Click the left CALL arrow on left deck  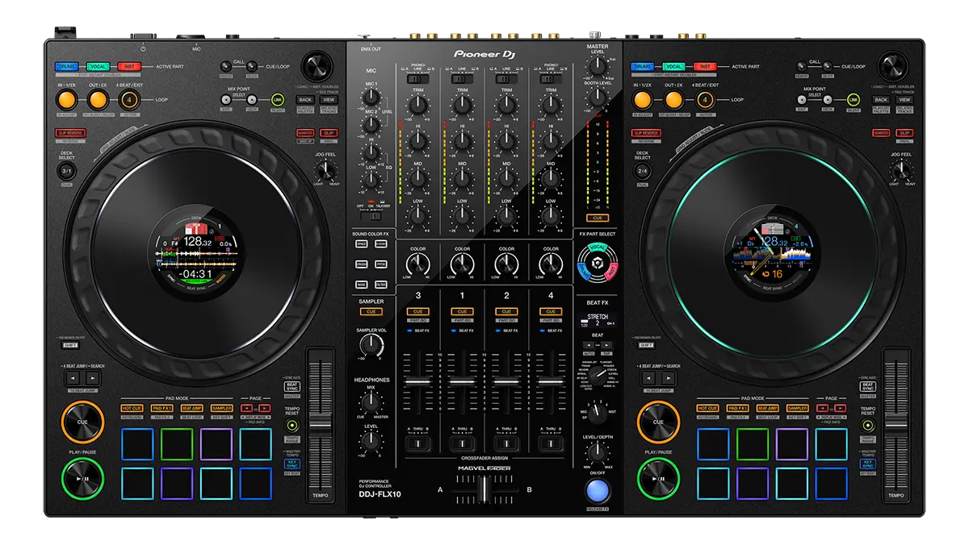point(227,67)
